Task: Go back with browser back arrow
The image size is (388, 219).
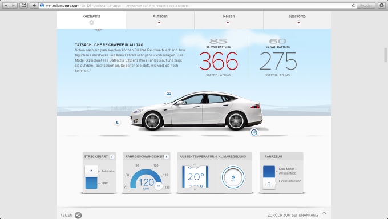Action: 6,5
